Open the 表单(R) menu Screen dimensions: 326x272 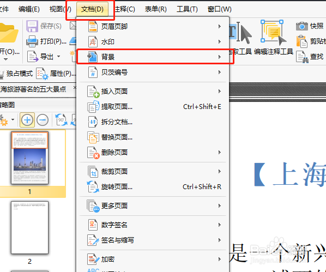pyautogui.click(x=156, y=9)
